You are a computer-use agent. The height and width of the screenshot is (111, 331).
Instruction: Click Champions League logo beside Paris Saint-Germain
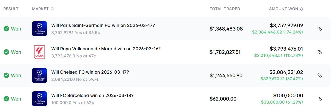point(40,29)
